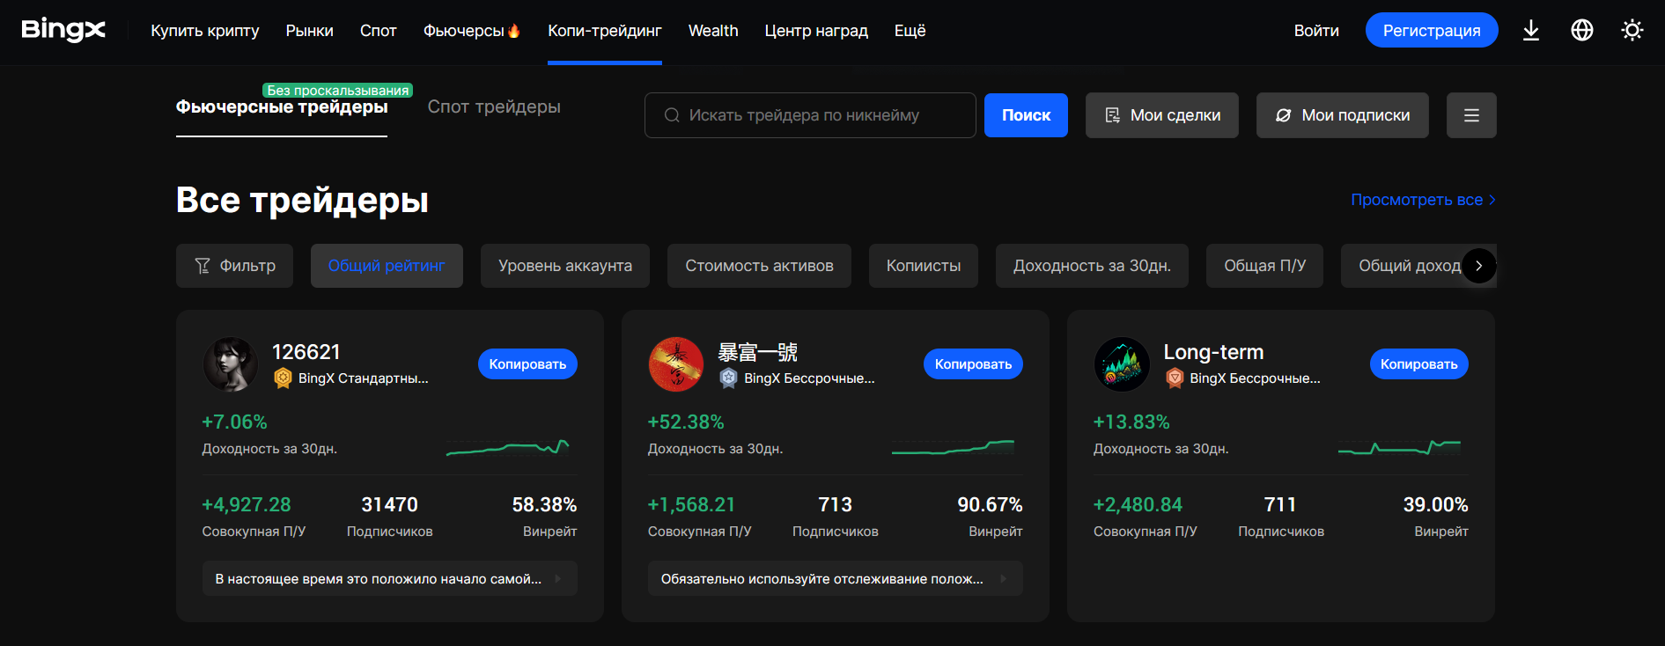1665x646 pixels.
Task: Open the app download icon
Action: point(1531,31)
